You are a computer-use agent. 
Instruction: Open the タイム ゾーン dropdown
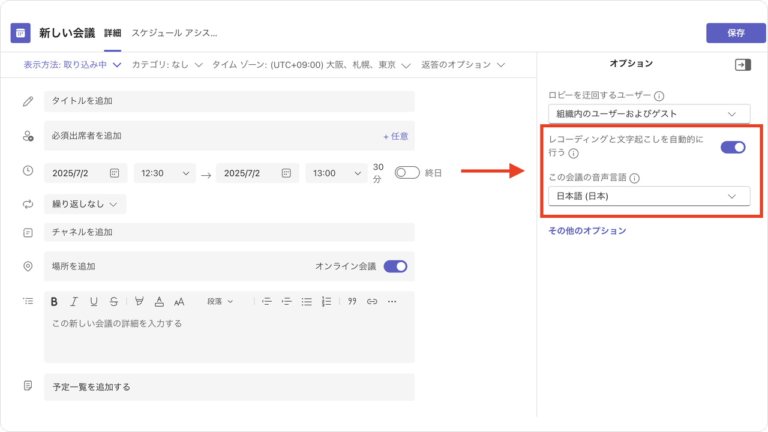[x=311, y=65]
